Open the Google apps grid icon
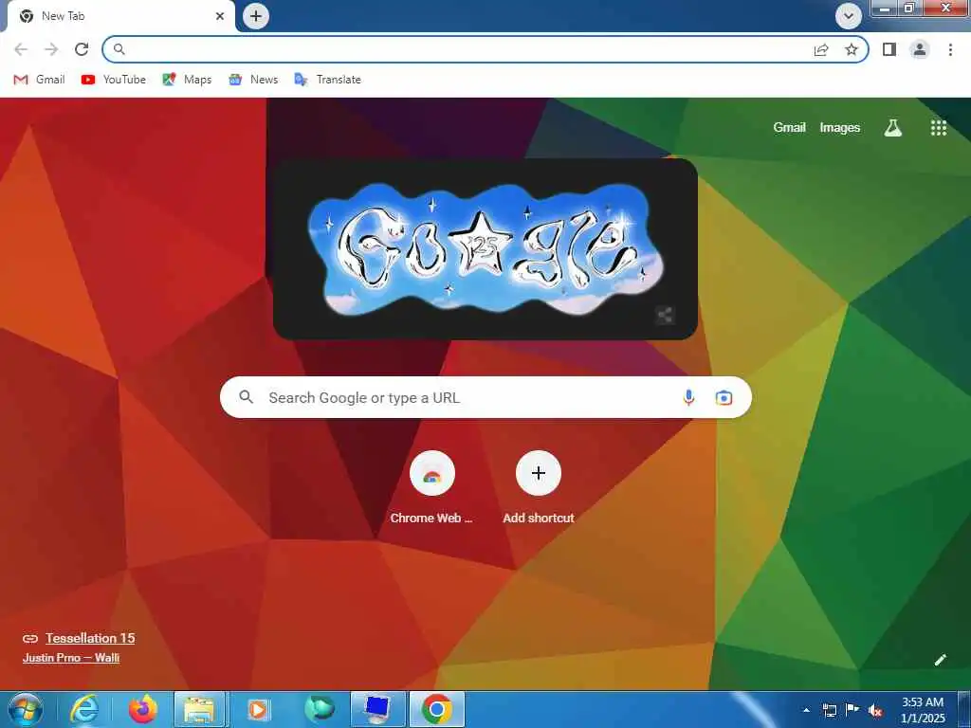The height and width of the screenshot is (728, 971). [939, 128]
